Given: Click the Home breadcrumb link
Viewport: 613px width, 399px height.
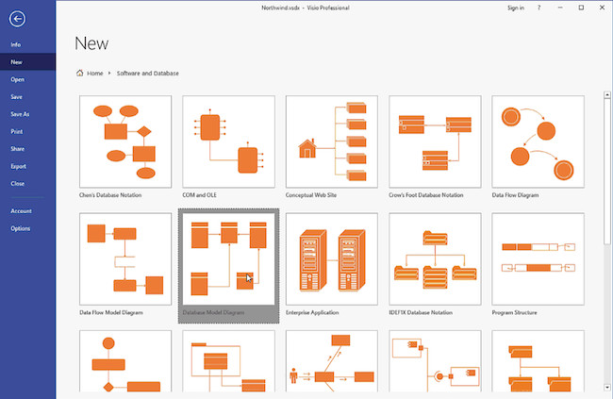Looking at the screenshot, I should point(95,74).
